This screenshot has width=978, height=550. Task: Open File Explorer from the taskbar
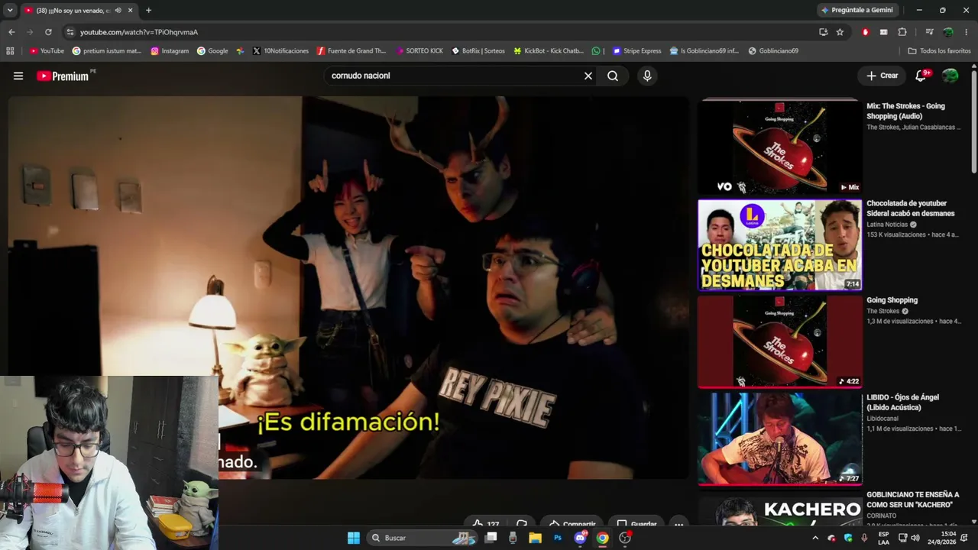(535, 538)
